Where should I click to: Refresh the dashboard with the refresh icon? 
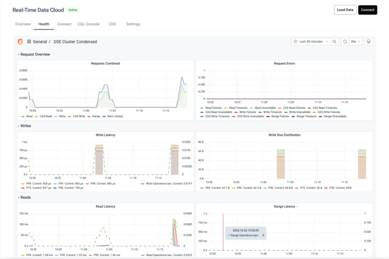tap(345, 42)
